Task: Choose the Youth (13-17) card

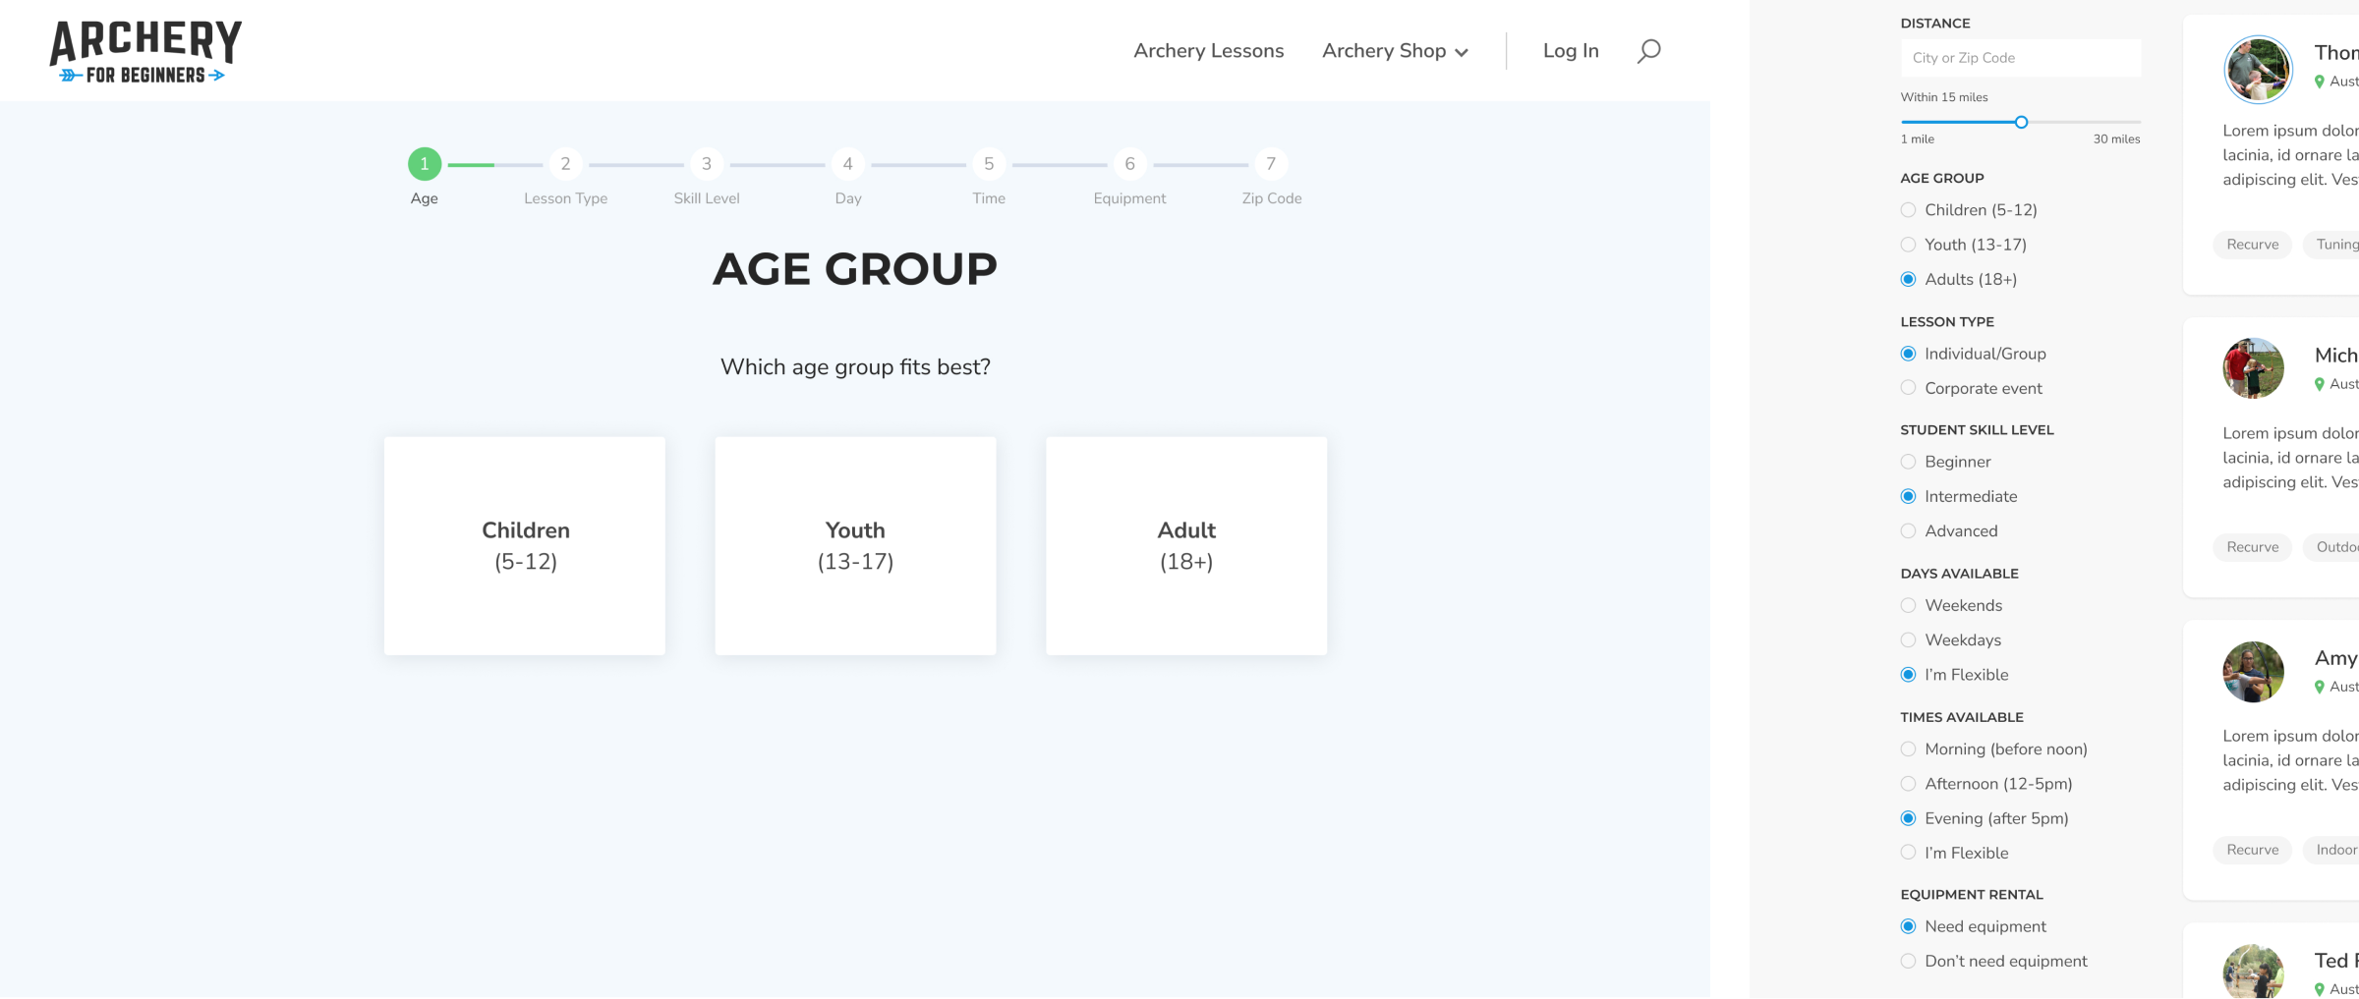Action: click(x=855, y=545)
